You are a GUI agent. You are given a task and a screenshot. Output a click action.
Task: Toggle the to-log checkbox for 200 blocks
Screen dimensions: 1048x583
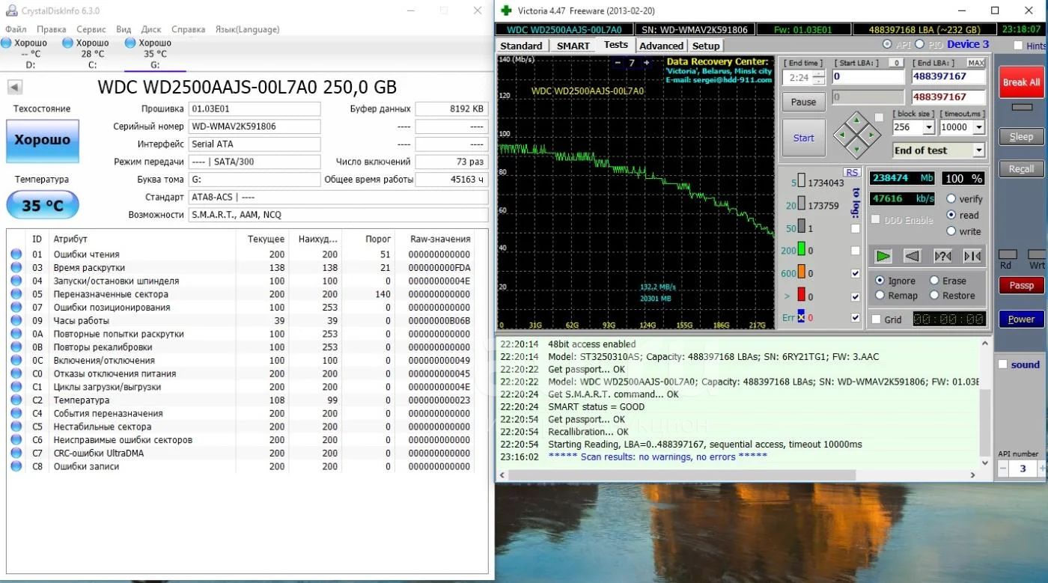point(856,251)
